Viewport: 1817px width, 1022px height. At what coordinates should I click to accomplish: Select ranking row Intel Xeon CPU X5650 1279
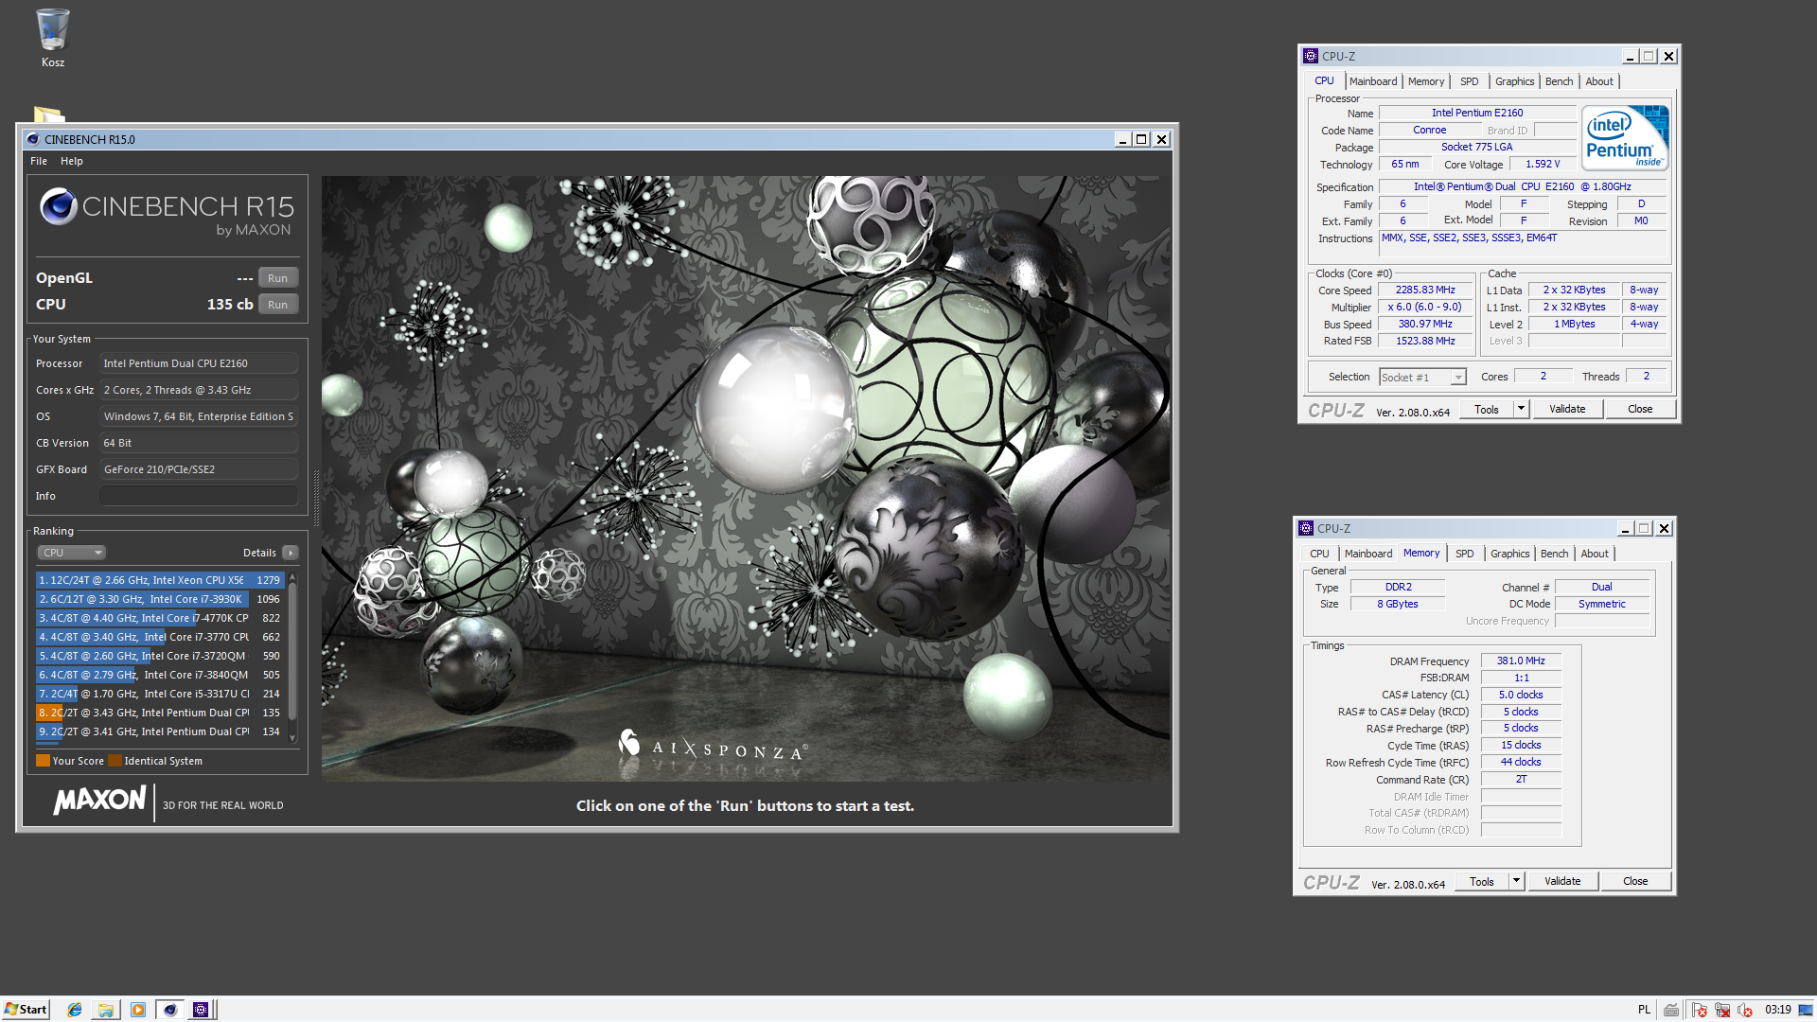160,580
